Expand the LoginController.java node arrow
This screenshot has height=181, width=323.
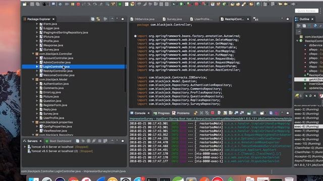point(37,66)
